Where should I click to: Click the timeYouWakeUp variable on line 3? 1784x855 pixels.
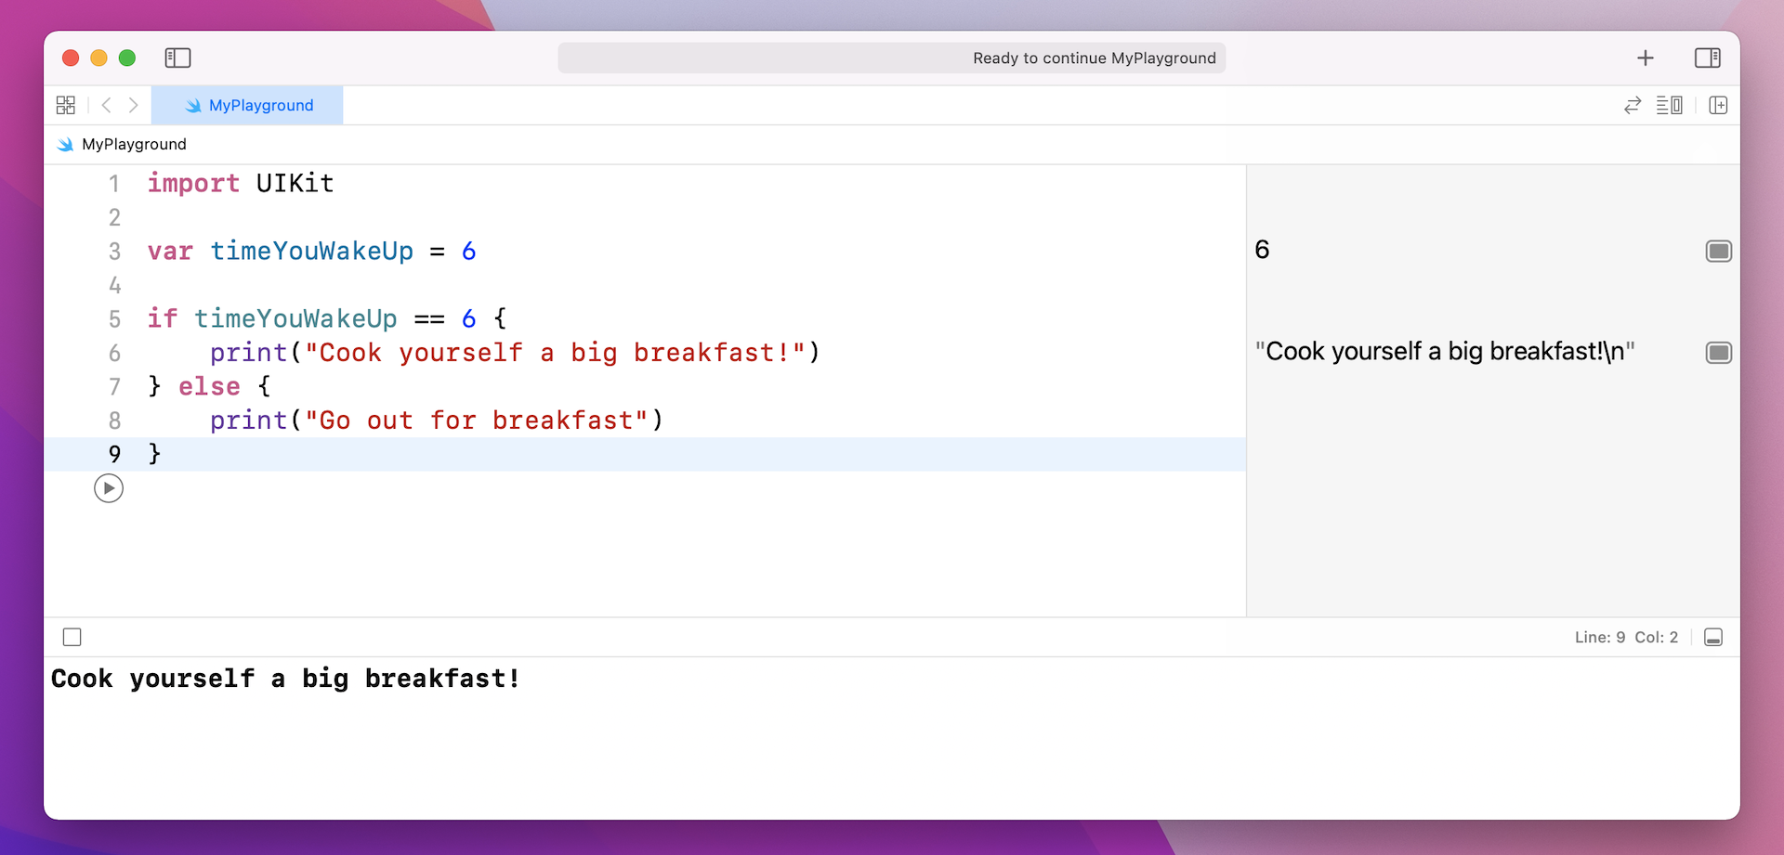pos(311,252)
